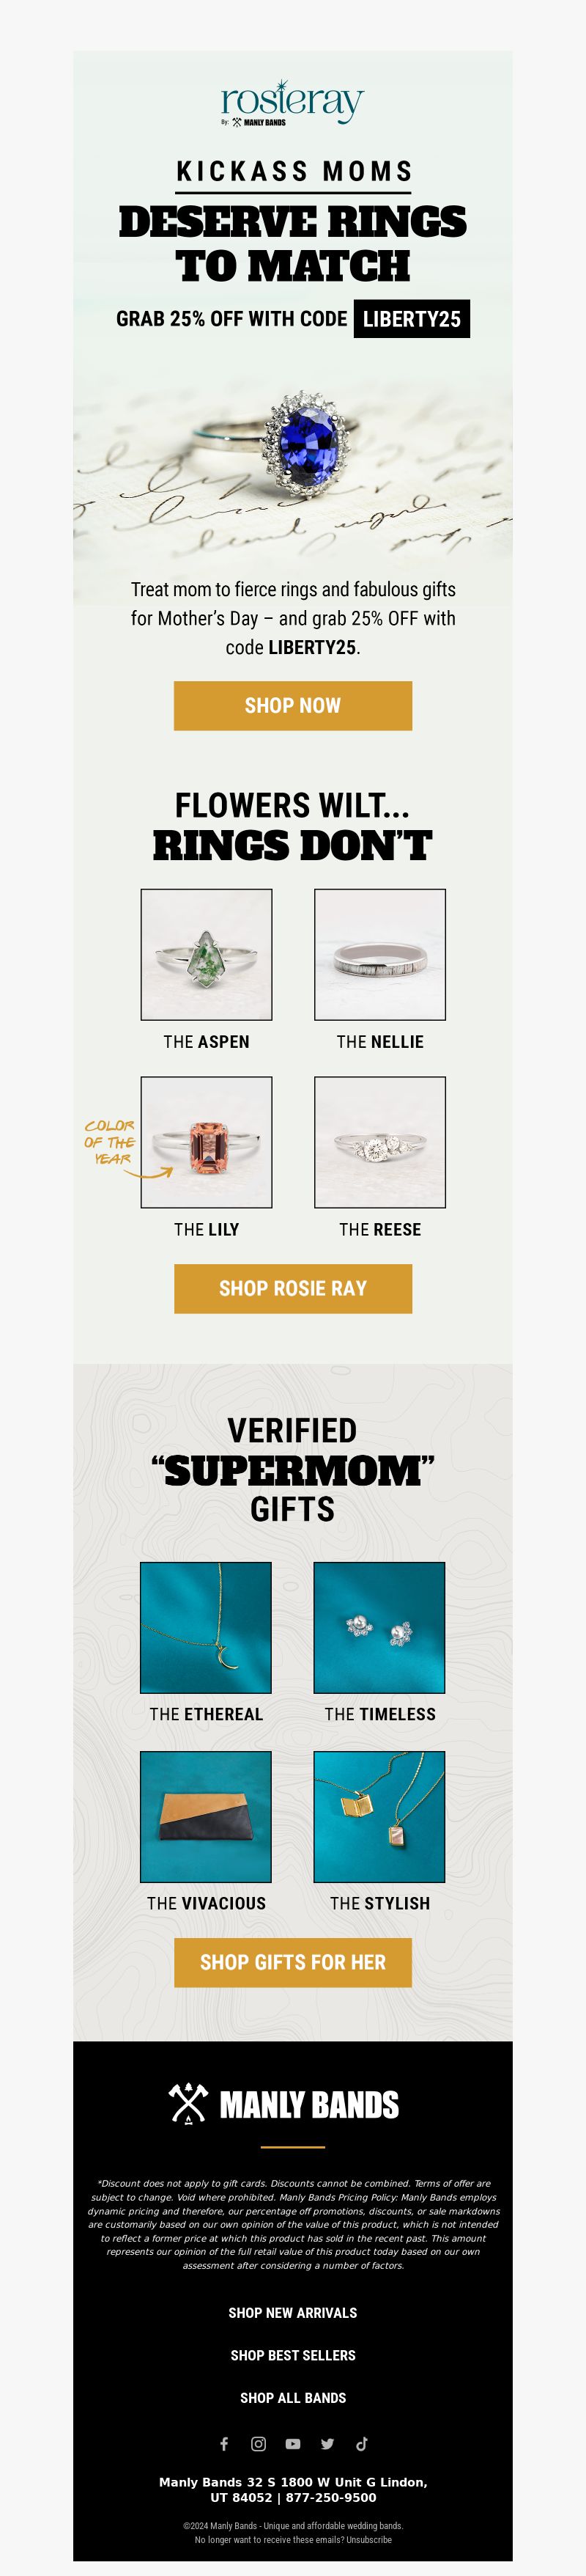Viewport: 586px width, 2576px height.
Task: Open The Timeless earrings thumbnail
Action: pyautogui.click(x=379, y=1627)
